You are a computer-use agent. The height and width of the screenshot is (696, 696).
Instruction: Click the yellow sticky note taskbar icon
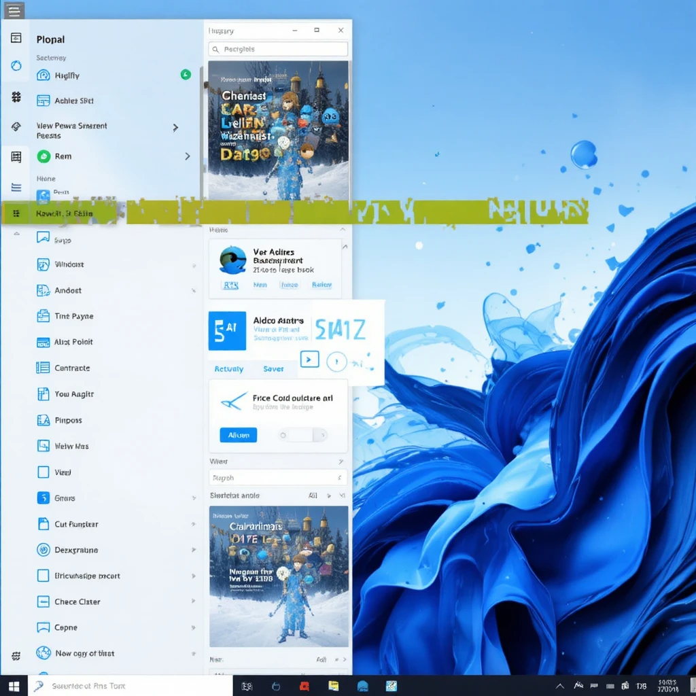pyautogui.click(x=334, y=686)
